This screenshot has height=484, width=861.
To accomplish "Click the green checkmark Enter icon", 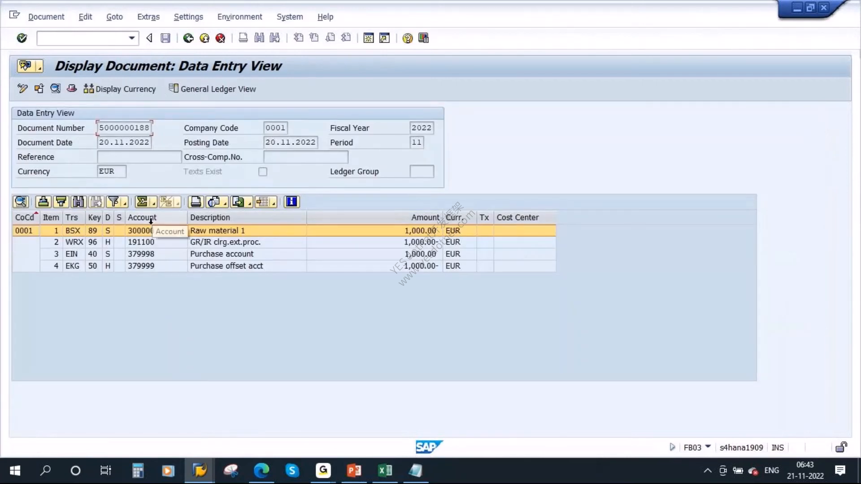I will pyautogui.click(x=22, y=38).
